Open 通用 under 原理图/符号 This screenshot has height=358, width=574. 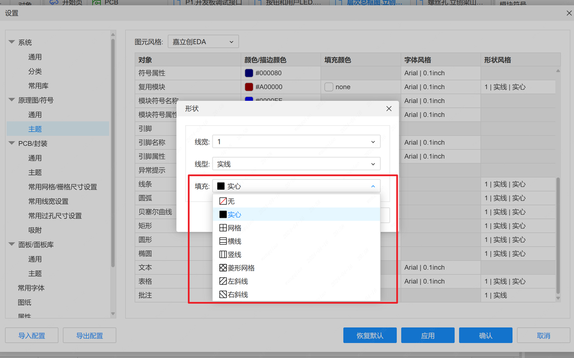[35, 115]
